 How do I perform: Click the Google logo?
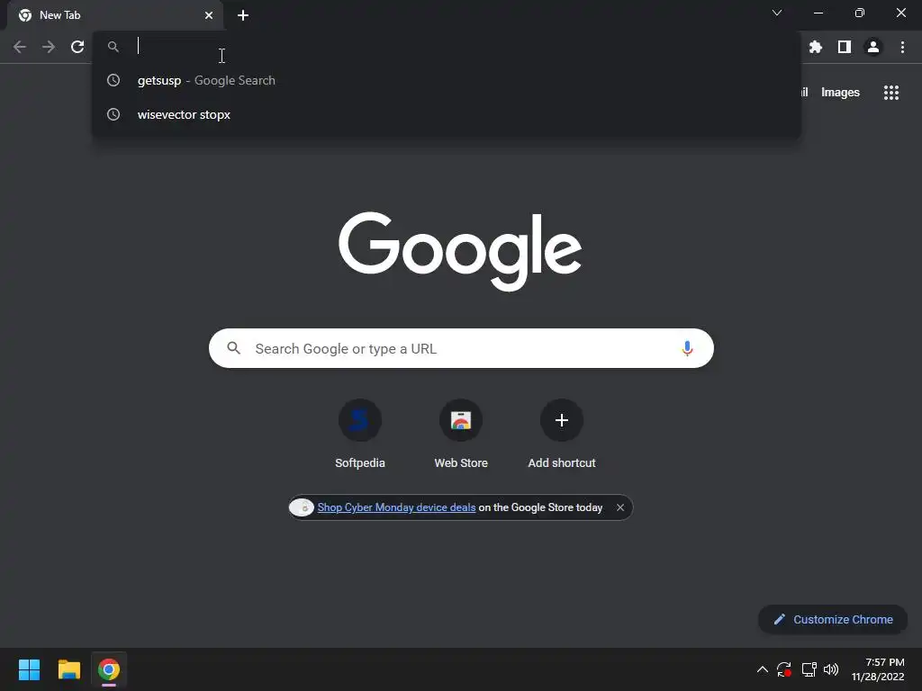460,251
